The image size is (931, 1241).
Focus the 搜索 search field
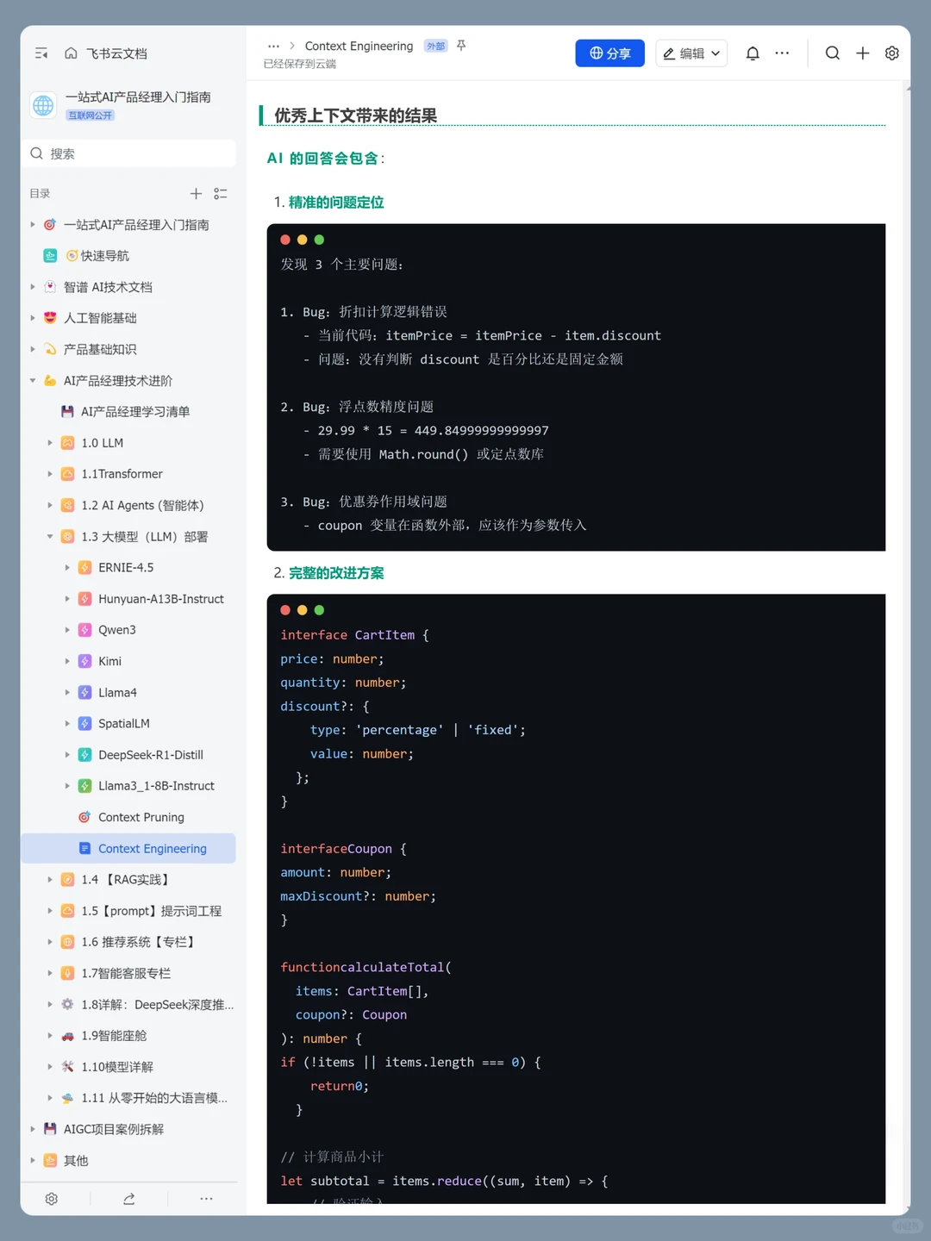click(x=129, y=153)
